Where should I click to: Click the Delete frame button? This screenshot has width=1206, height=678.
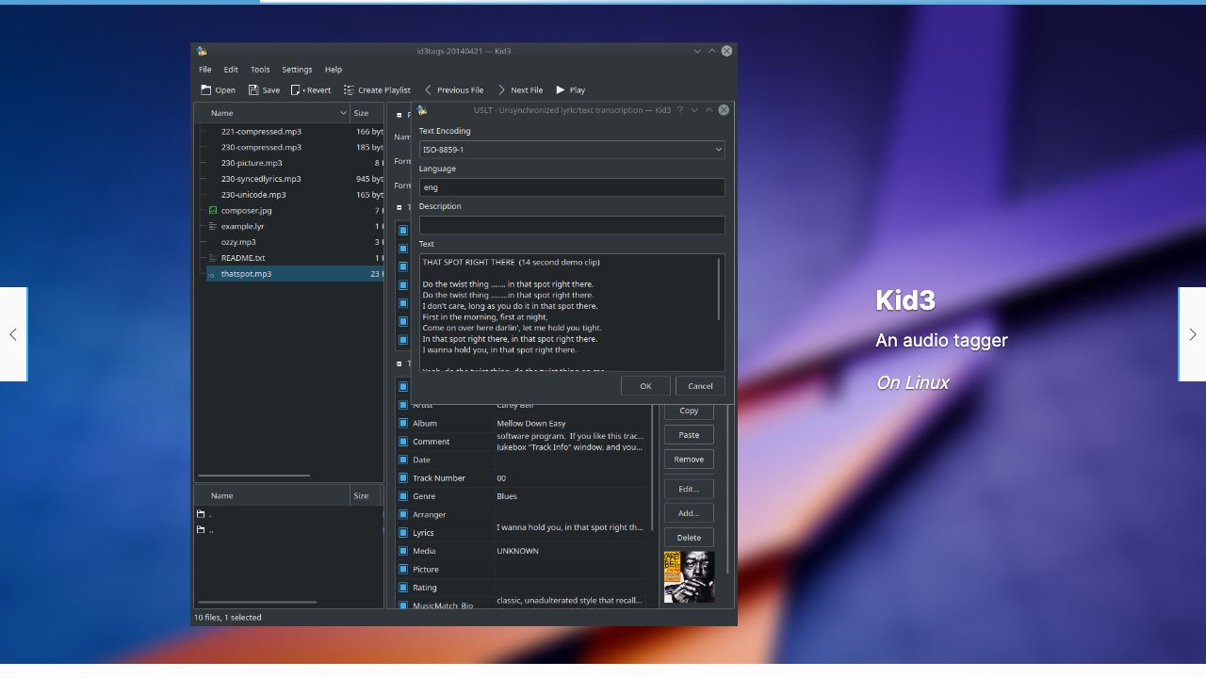(689, 538)
